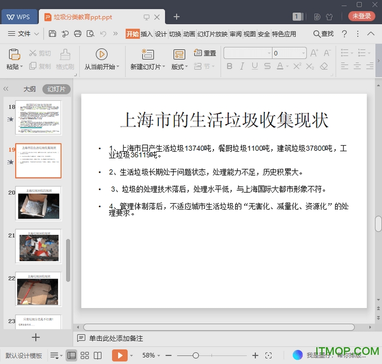Toggle bold formatting
This screenshot has width=382, height=364.
[230, 66]
